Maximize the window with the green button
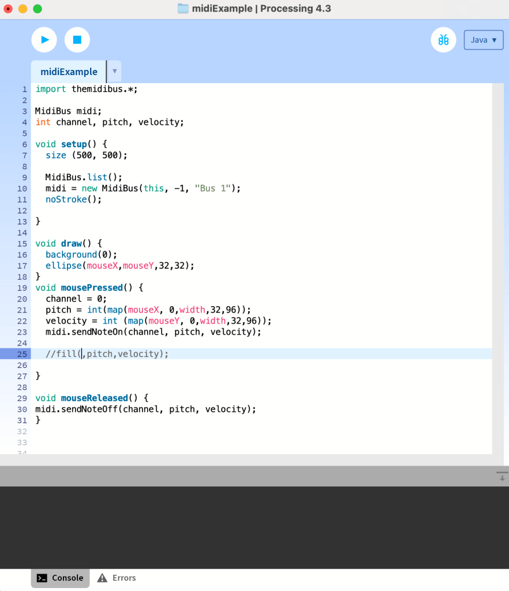509x591 pixels. [x=38, y=9]
